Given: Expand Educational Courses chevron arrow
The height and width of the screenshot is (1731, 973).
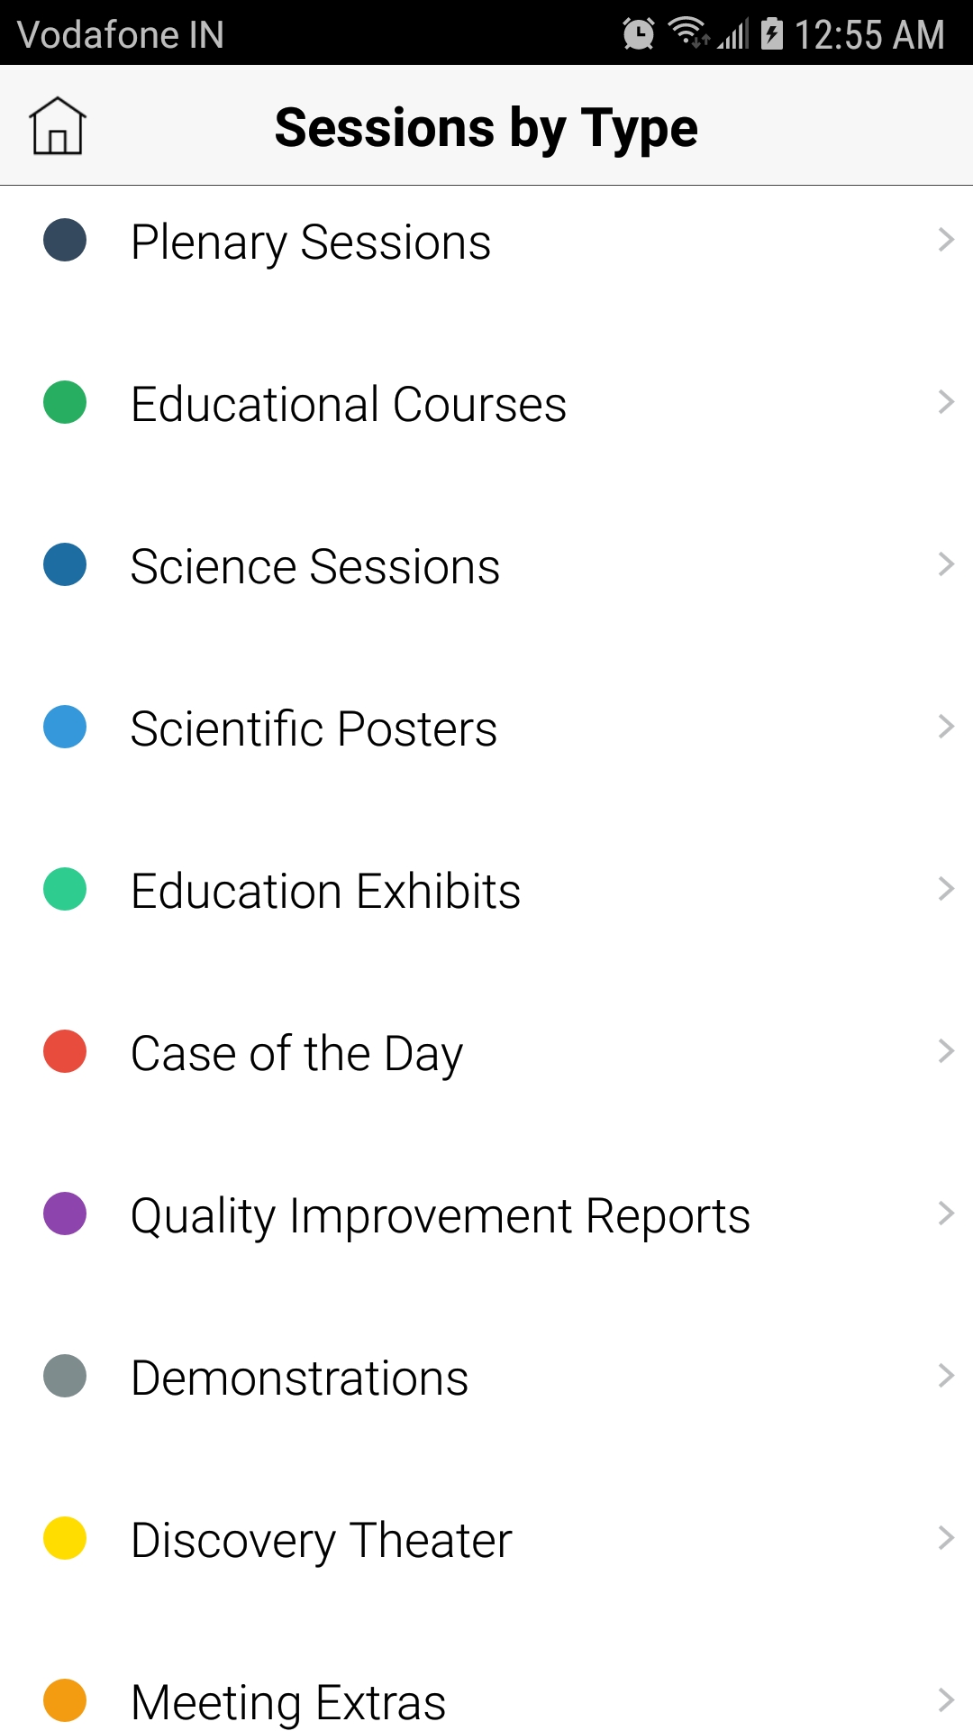Looking at the screenshot, I should [945, 402].
